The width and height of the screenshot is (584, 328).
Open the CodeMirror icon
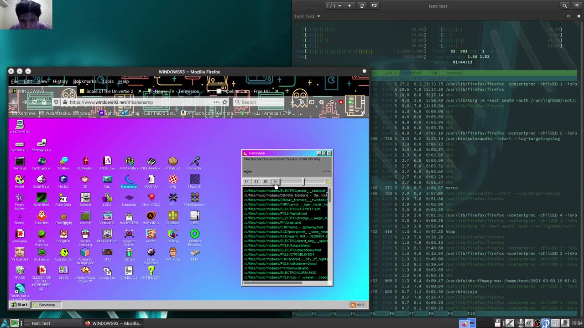42,182
